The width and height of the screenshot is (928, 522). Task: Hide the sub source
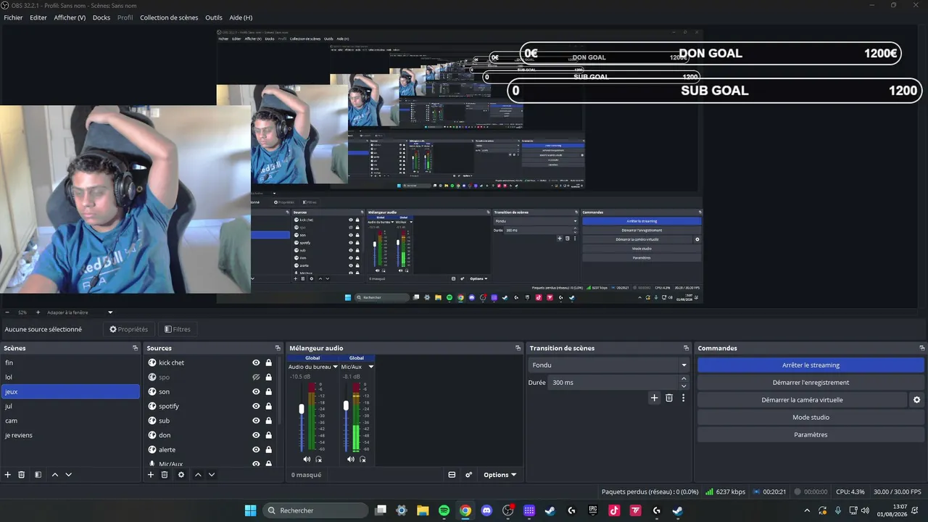pyautogui.click(x=256, y=420)
